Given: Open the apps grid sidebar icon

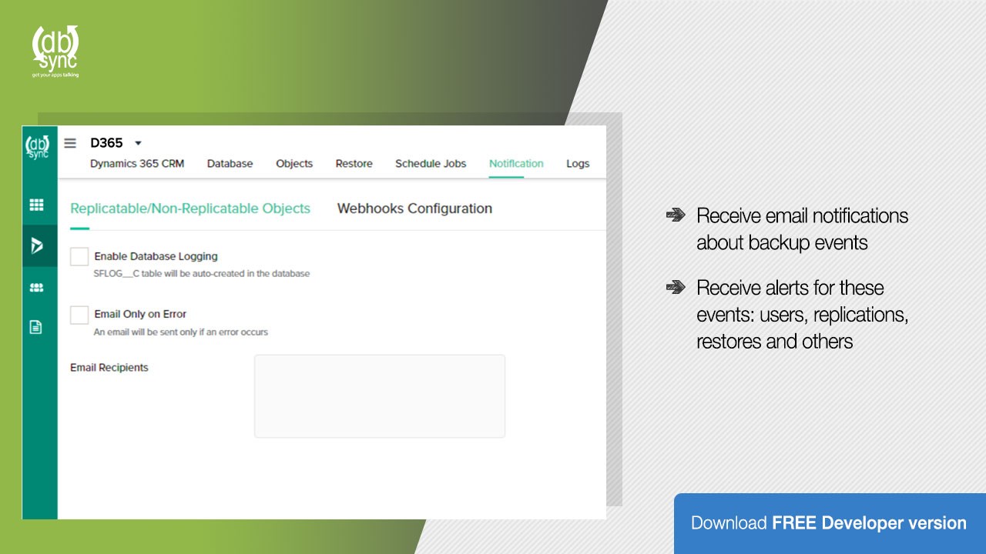Looking at the screenshot, I should click(36, 205).
